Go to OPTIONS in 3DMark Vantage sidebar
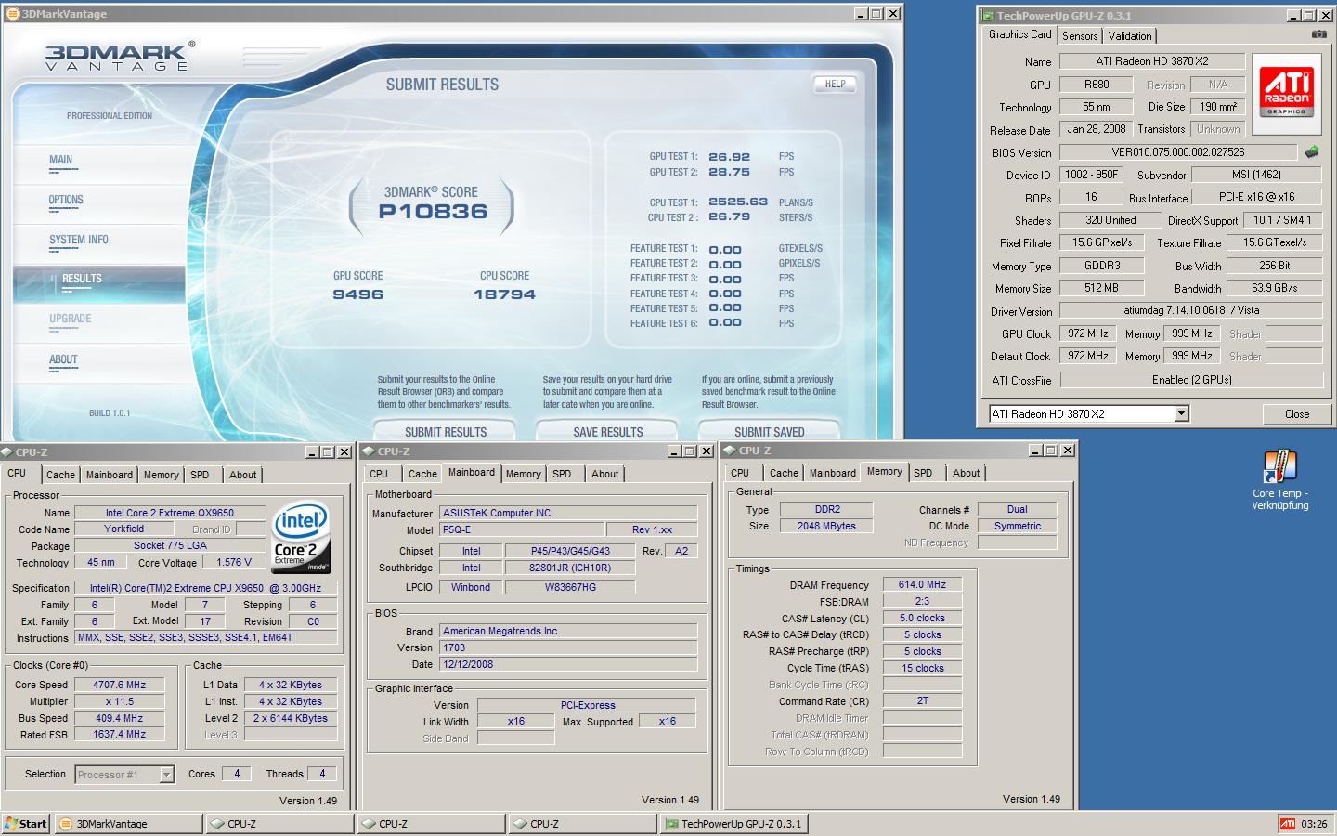The height and width of the screenshot is (836, 1337). tap(66, 200)
